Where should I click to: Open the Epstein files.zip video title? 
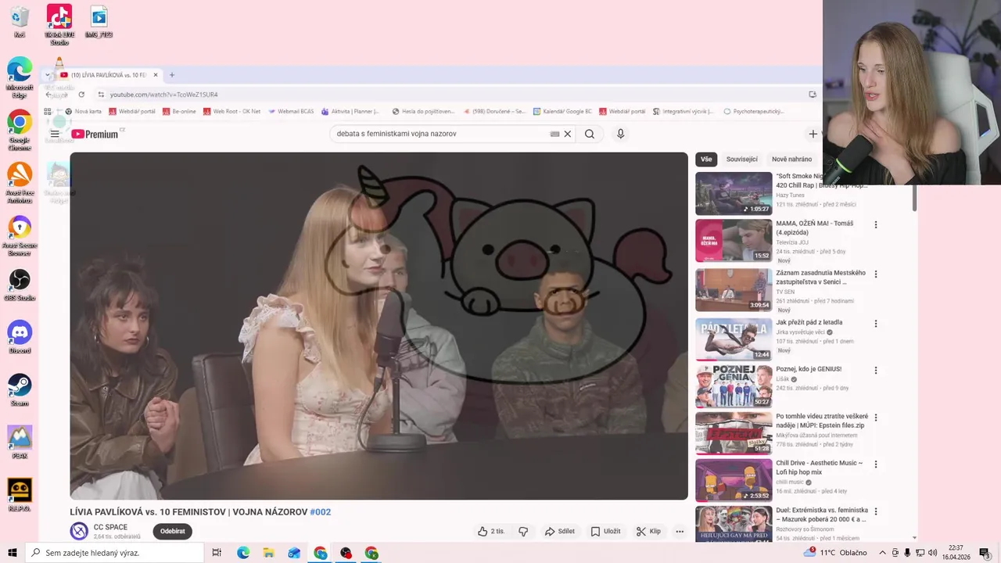(822, 421)
